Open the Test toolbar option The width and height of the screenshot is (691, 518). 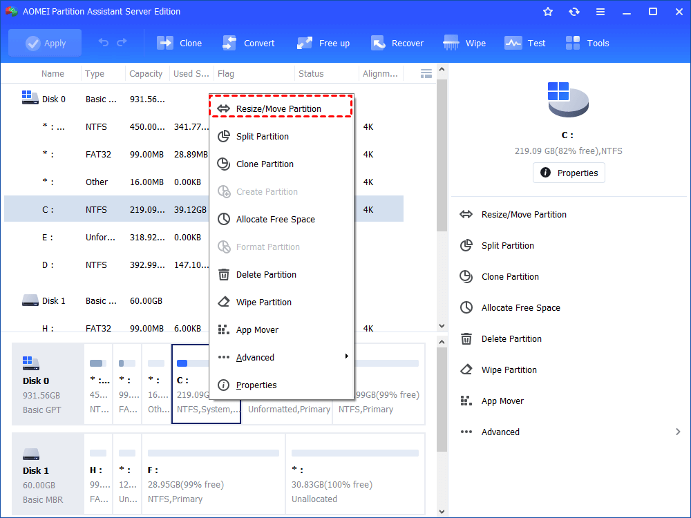point(525,43)
